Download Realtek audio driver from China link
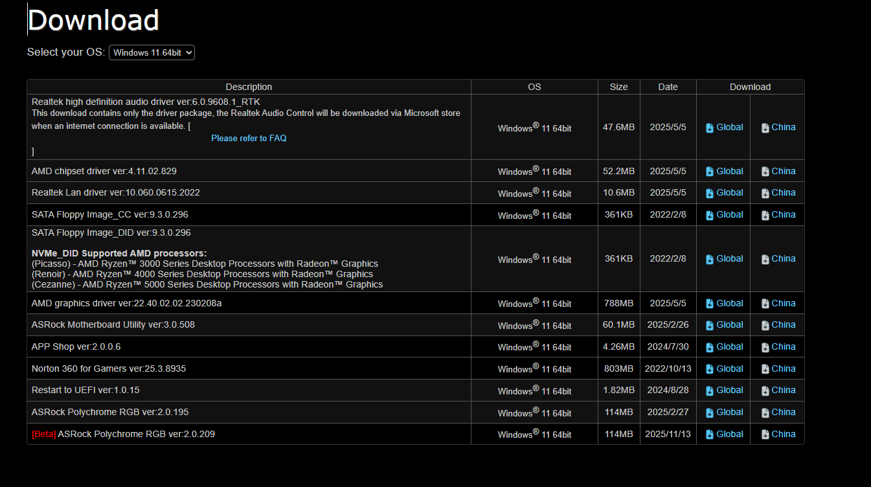 coord(778,128)
